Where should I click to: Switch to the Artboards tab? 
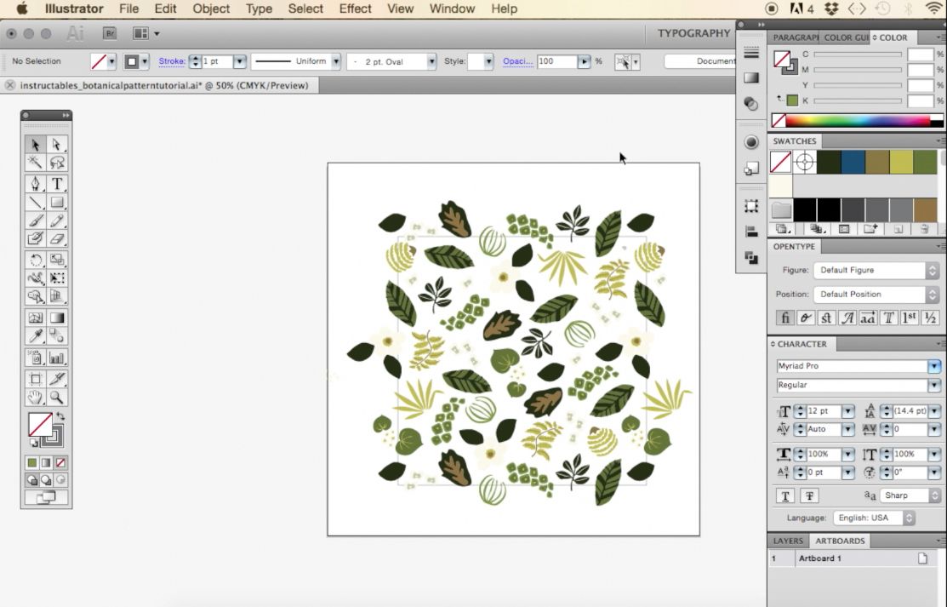coord(840,541)
